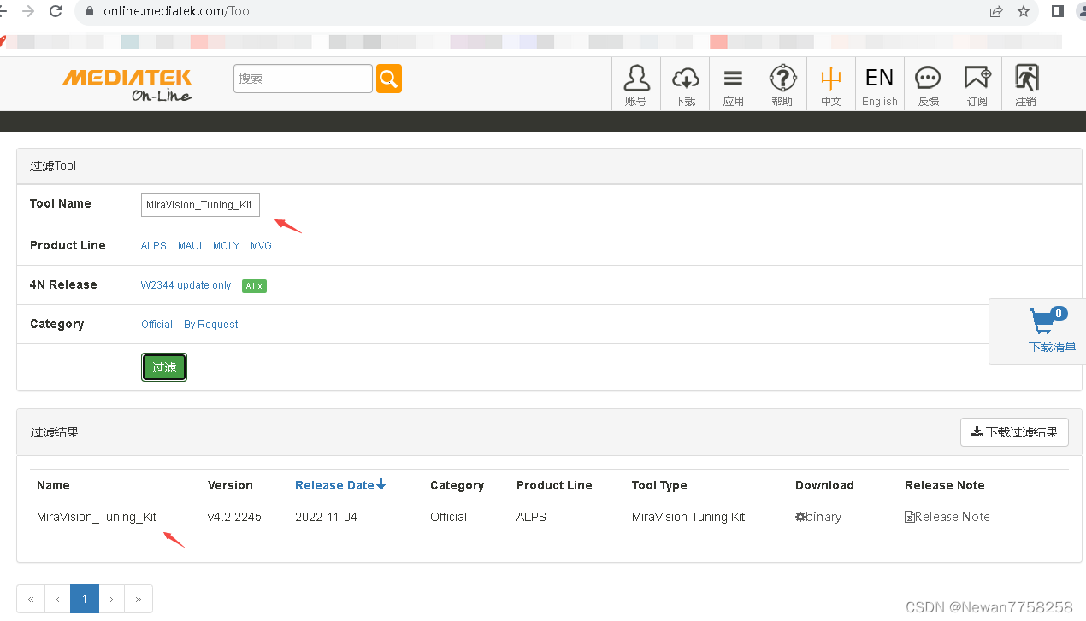Select the Official category link

point(157,325)
